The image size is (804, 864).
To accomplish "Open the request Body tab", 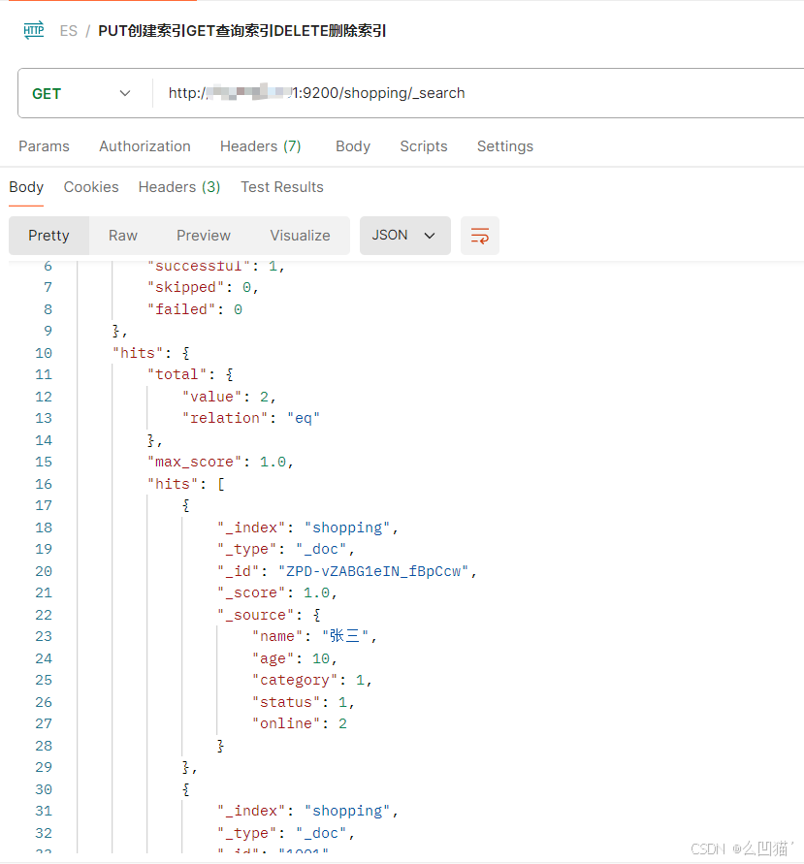I will pos(353,146).
